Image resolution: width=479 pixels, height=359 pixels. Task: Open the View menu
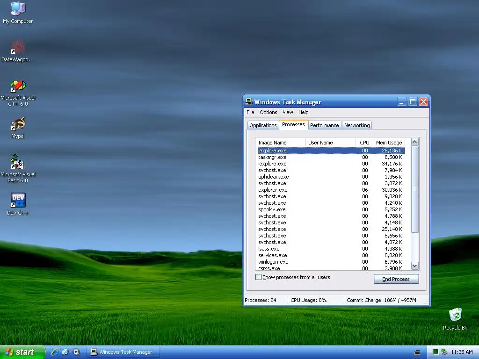tap(288, 112)
